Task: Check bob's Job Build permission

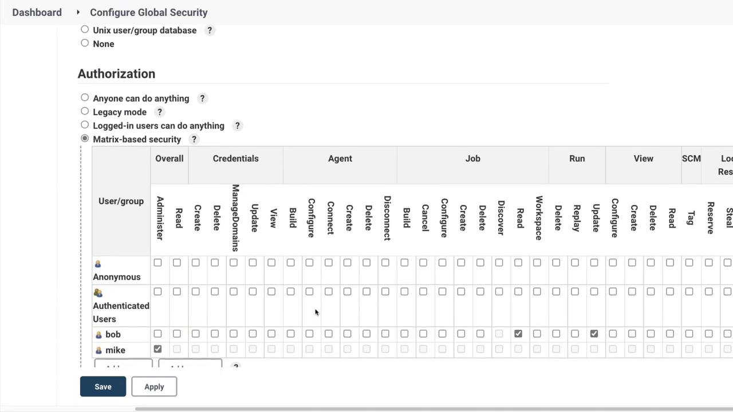Action: pyautogui.click(x=404, y=334)
